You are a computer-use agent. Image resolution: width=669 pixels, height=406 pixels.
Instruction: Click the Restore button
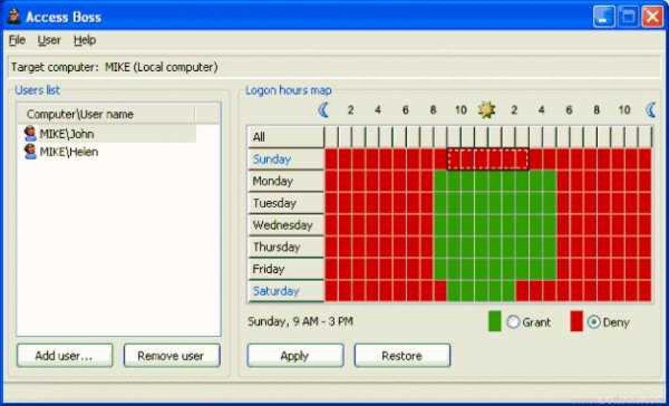pos(402,355)
